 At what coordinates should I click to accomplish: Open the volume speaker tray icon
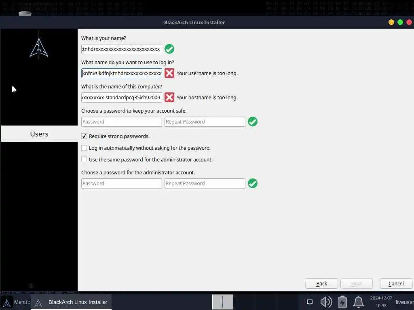[x=326, y=302]
